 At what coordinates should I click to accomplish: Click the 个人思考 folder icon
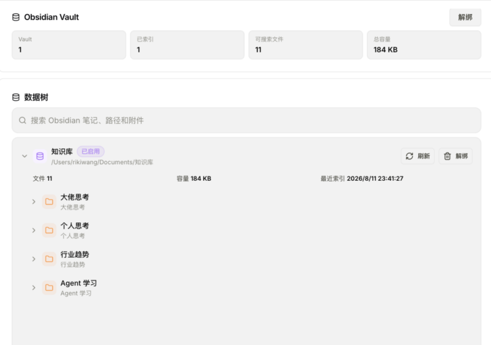tap(49, 231)
